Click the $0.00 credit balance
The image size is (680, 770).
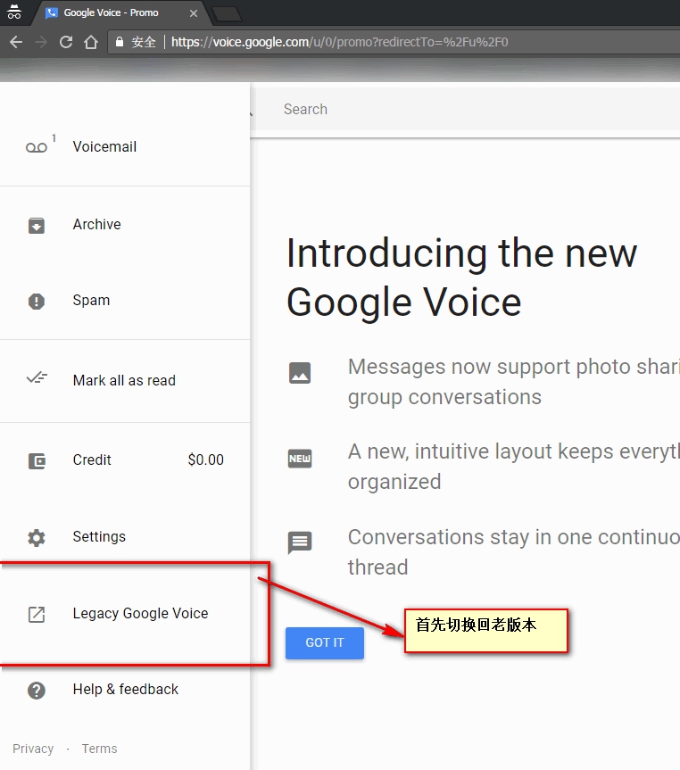tap(206, 460)
